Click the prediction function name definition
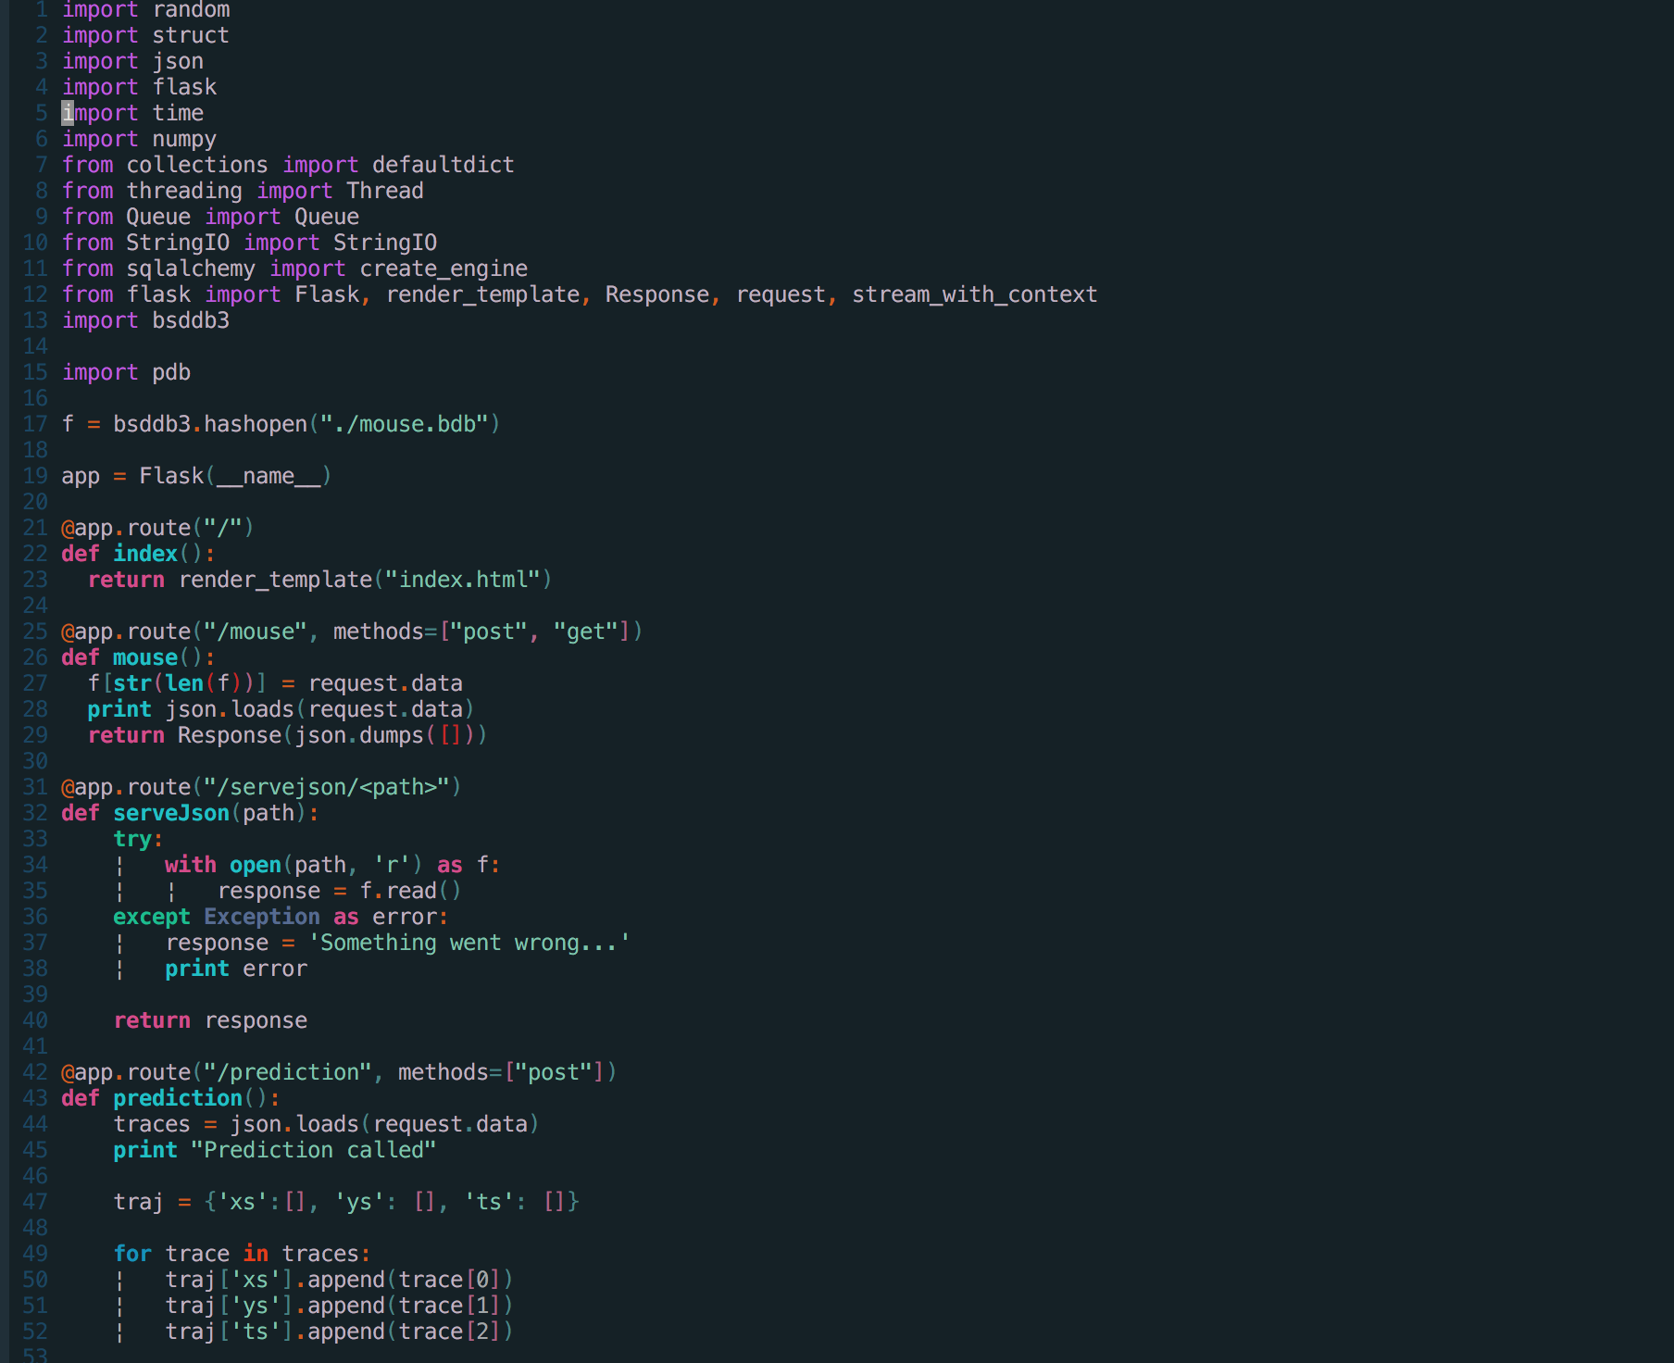Image resolution: width=1674 pixels, height=1363 pixels. (x=178, y=1098)
